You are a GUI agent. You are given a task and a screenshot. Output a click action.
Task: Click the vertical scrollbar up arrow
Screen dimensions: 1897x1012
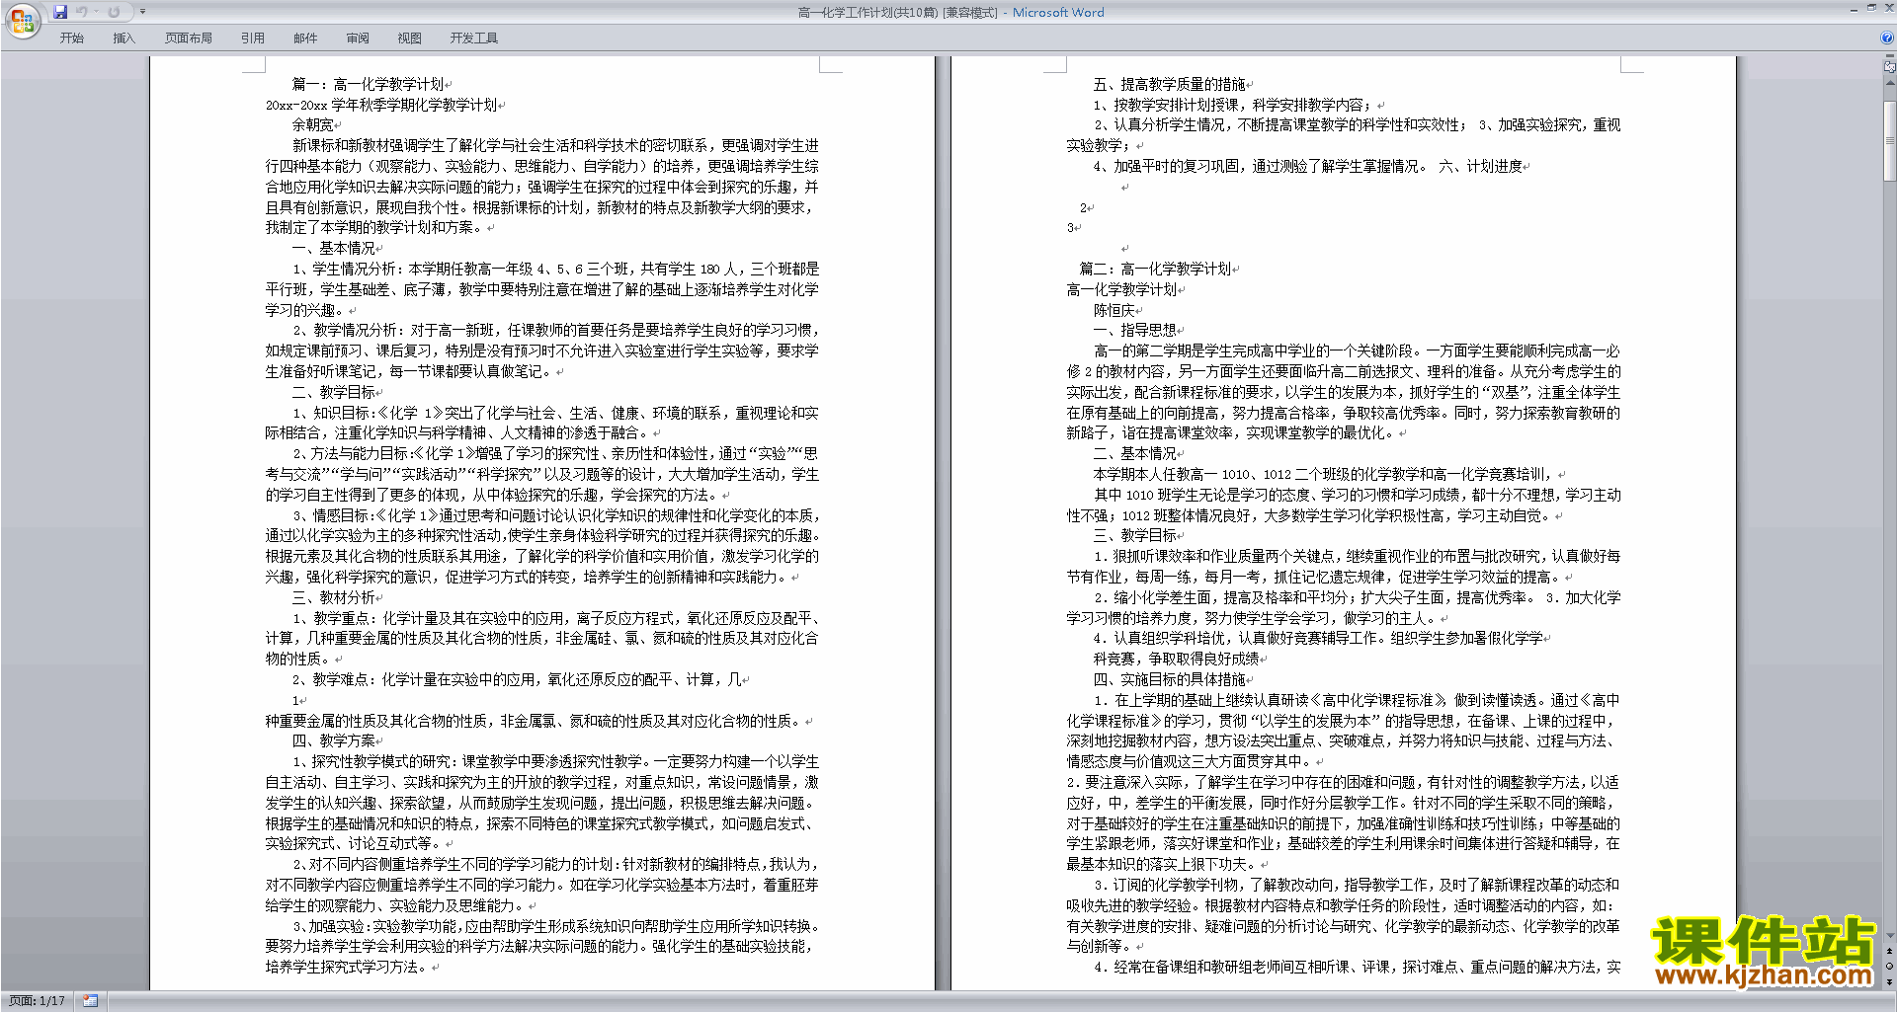click(x=1890, y=83)
